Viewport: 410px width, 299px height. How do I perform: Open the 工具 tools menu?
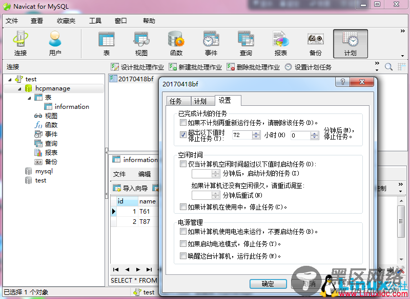[95, 21]
